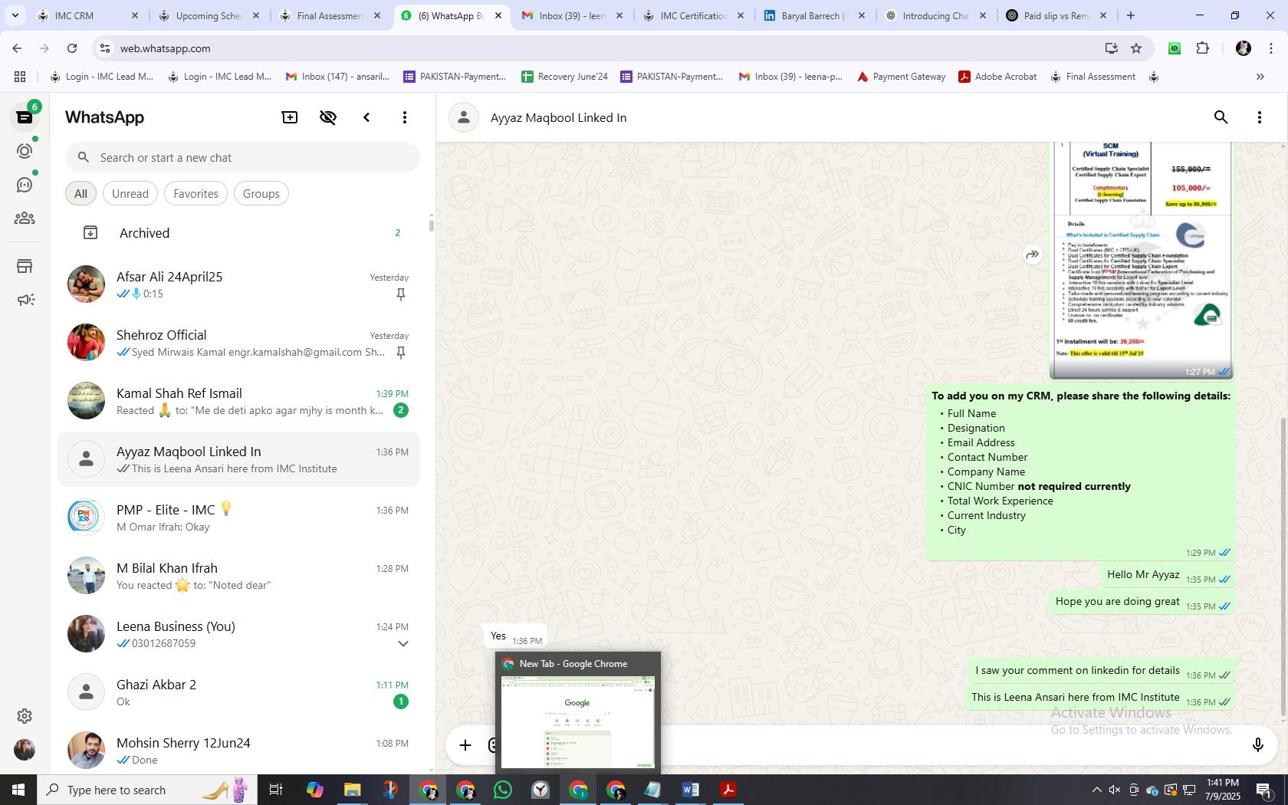Select the Groups filter tab
This screenshot has height=805, width=1288.
click(261, 194)
